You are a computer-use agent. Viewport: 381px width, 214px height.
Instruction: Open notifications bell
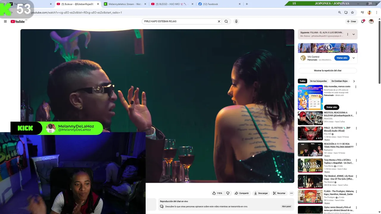coord(363,21)
